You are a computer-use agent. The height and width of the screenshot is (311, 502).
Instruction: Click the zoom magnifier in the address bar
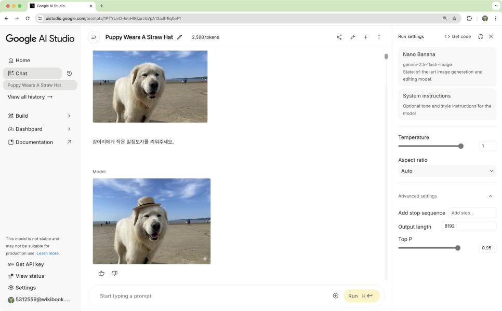(445, 19)
